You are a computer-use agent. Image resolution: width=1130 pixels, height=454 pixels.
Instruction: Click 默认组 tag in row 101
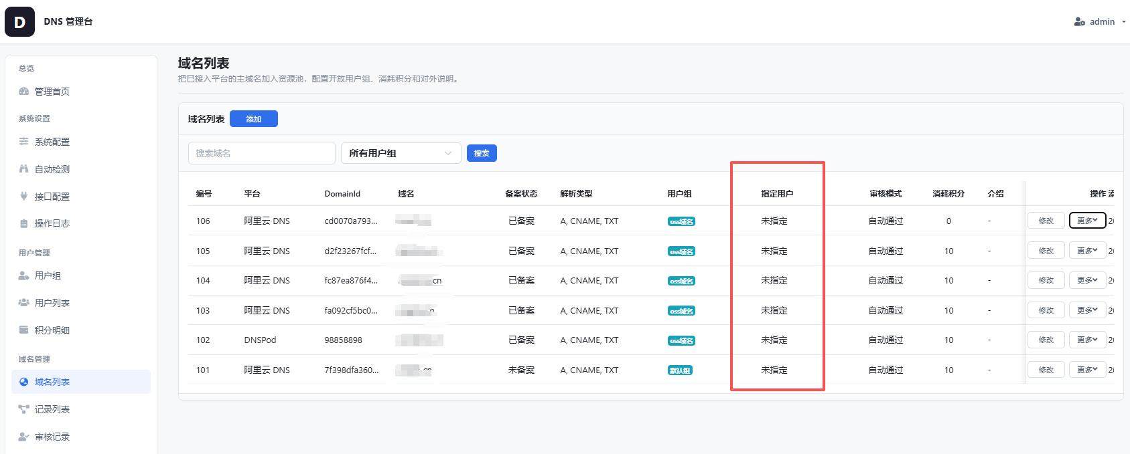click(x=680, y=370)
